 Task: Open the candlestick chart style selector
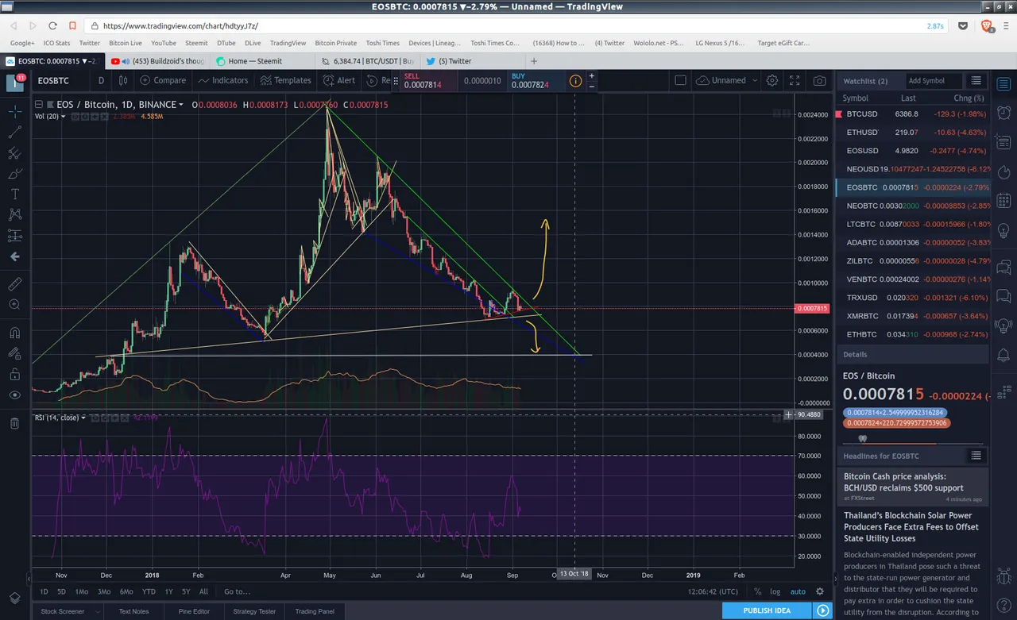[123, 80]
